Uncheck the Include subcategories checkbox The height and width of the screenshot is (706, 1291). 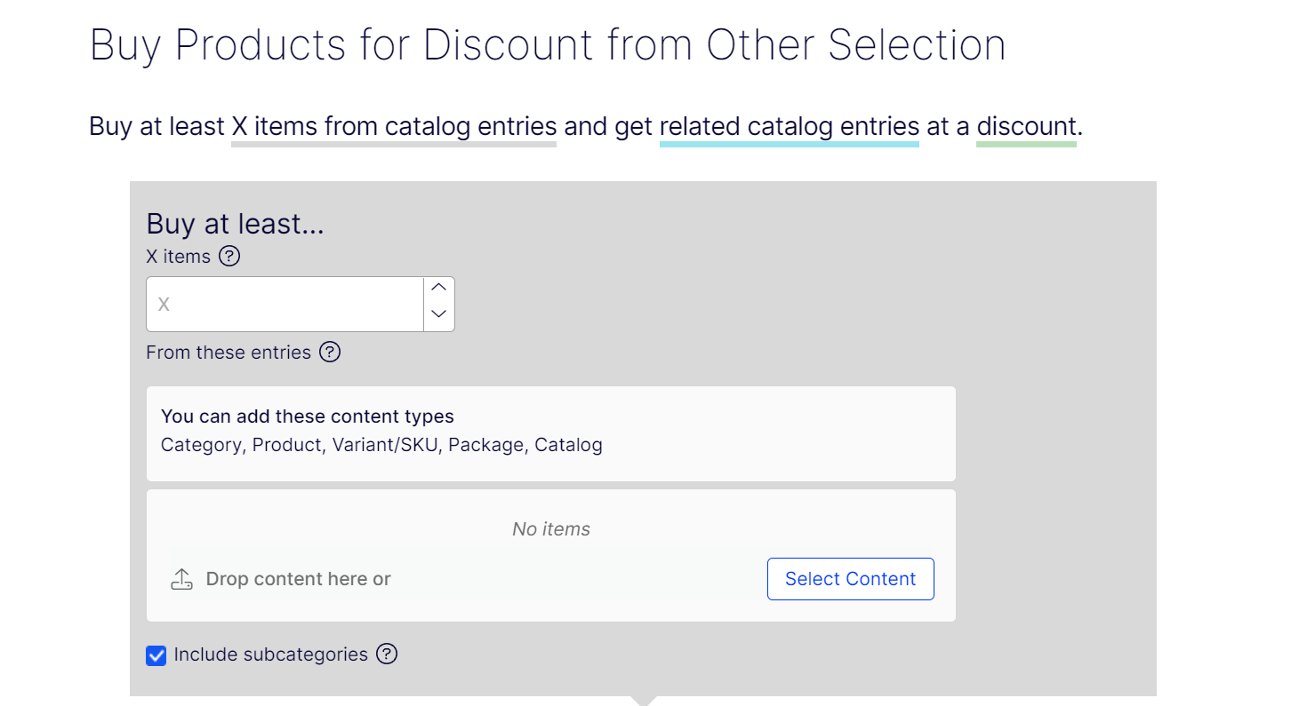point(156,655)
